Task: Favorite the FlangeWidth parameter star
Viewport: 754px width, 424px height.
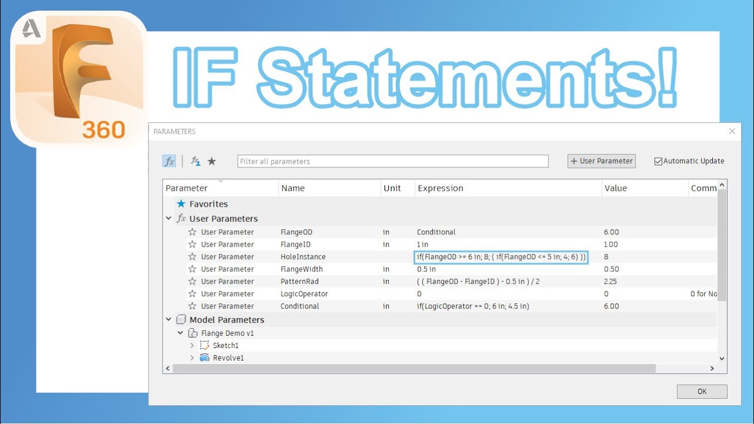Action: [x=192, y=269]
